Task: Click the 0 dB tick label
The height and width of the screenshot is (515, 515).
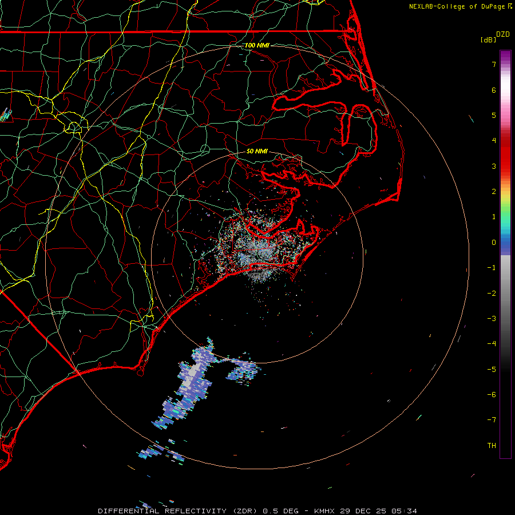Action: pyautogui.click(x=494, y=243)
